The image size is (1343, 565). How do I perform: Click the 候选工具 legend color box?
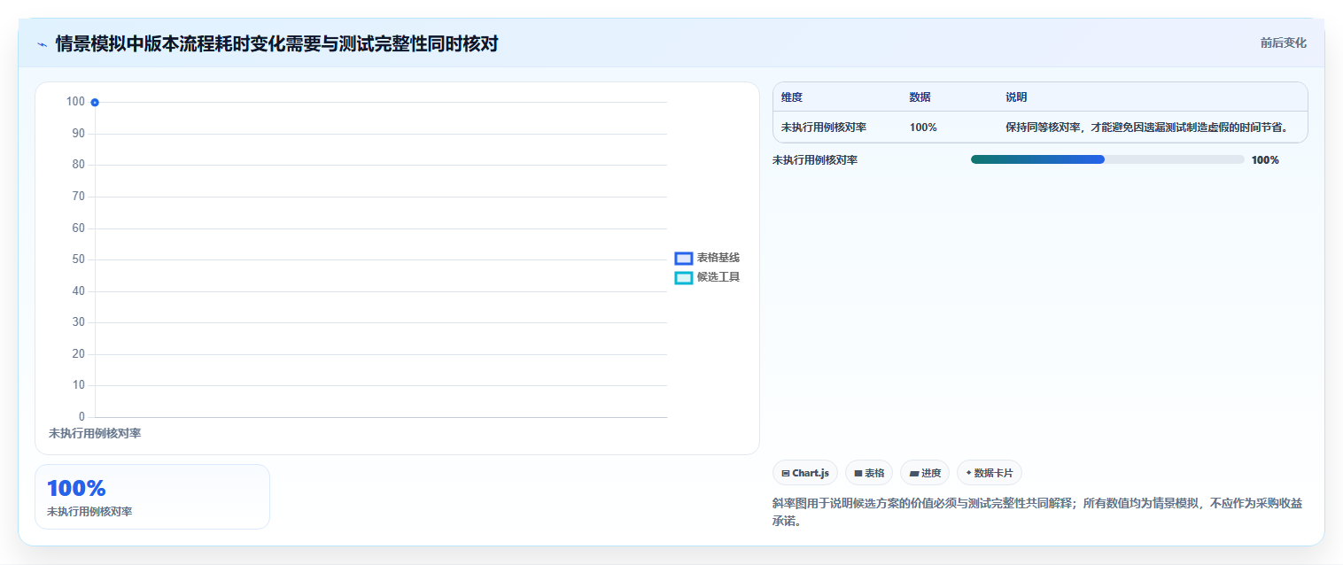click(683, 278)
